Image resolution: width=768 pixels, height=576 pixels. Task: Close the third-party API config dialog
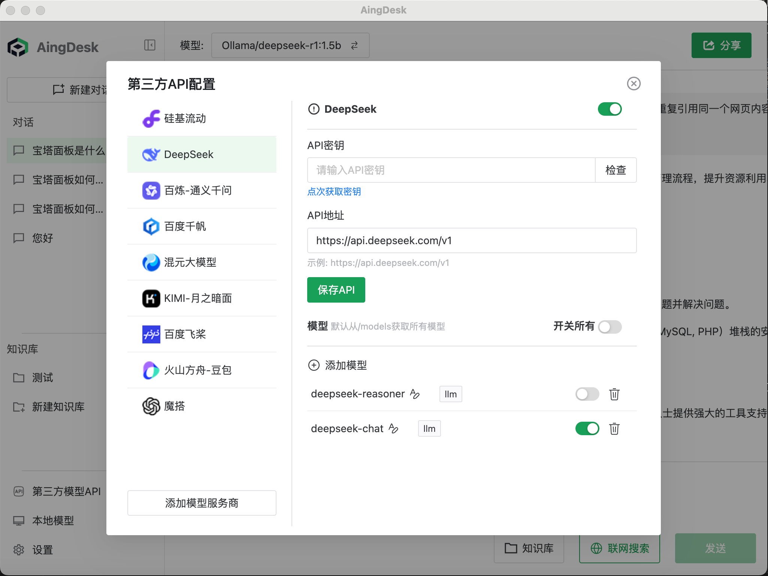[x=634, y=84]
